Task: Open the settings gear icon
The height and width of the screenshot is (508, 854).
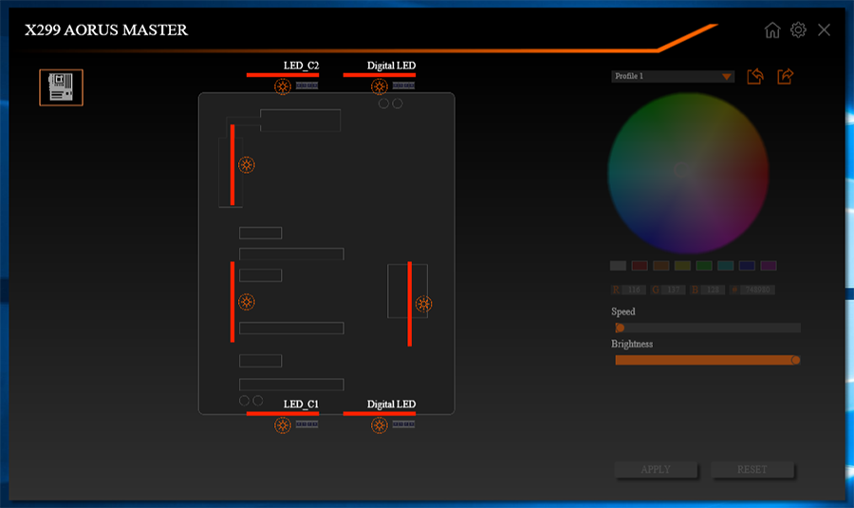Action: pyautogui.click(x=798, y=29)
